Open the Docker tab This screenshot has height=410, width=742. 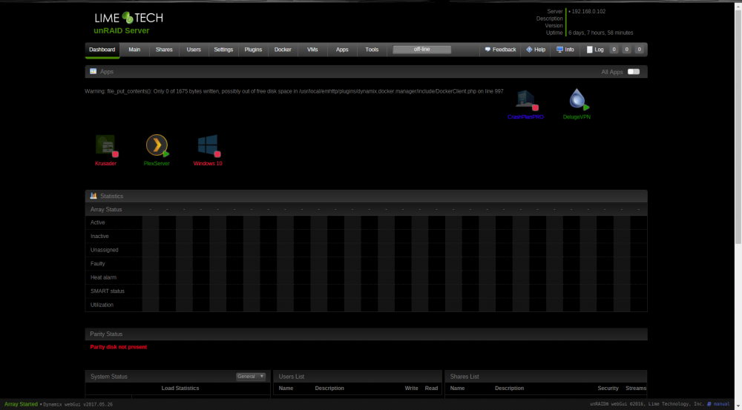tap(283, 50)
